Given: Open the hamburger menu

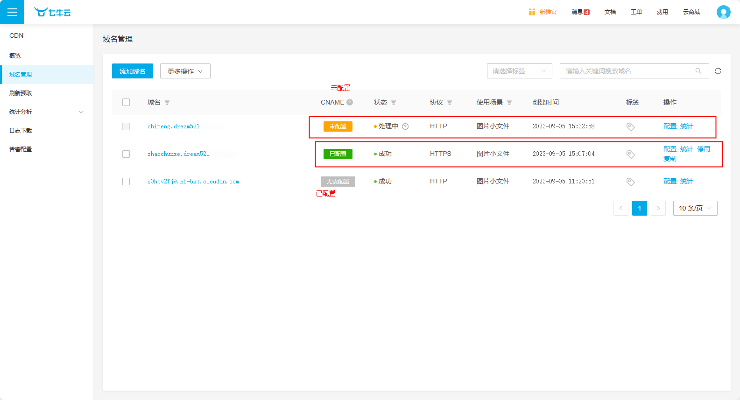Looking at the screenshot, I should [x=12, y=12].
